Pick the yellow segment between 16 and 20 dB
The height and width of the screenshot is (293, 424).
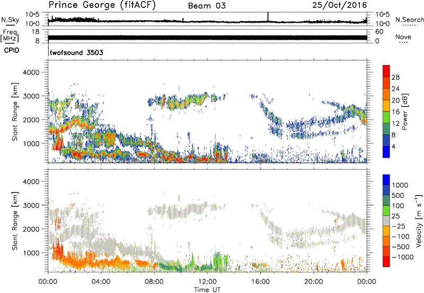tap(386, 105)
